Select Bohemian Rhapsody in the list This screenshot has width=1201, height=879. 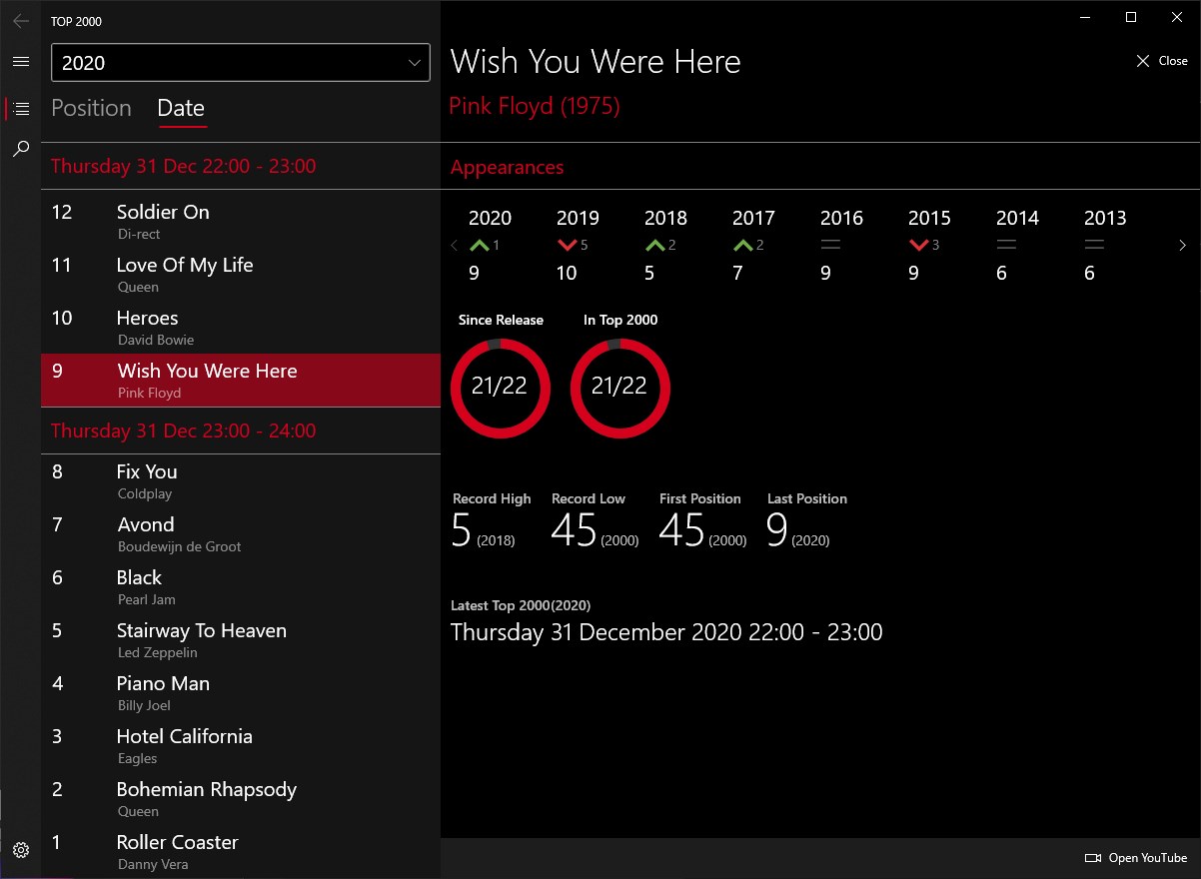[241, 798]
